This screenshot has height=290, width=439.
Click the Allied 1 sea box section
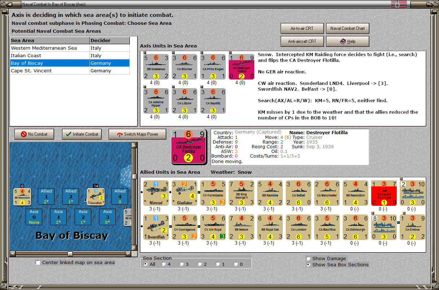click(x=46, y=196)
